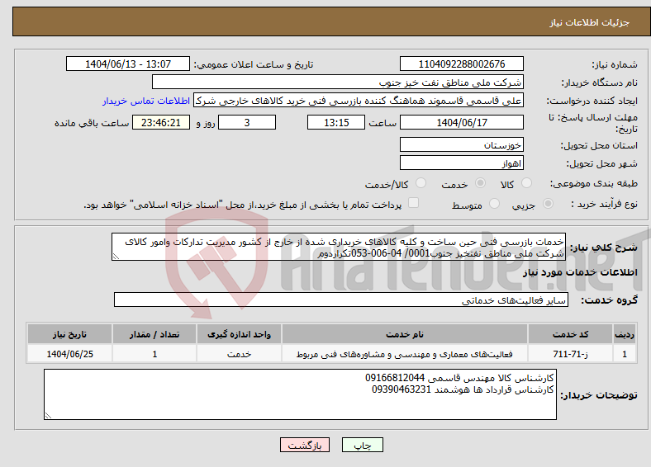Click the شماره نیاز label
Image resolution: width=651 pixels, height=467 pixels.
coord(615,64)
